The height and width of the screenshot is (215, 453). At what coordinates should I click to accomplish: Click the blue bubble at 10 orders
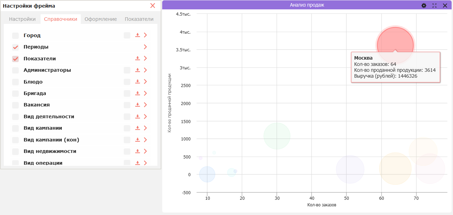tap(207, 174)
